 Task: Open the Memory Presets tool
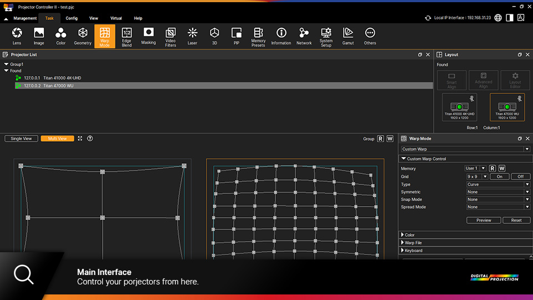(x=258, y=36)
